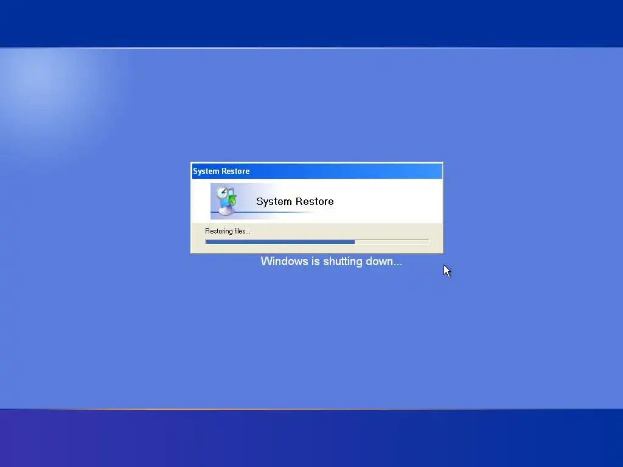Click the 'Restoring files...' progress bar
Screen dimensions: 623x467
coord(317,242)
